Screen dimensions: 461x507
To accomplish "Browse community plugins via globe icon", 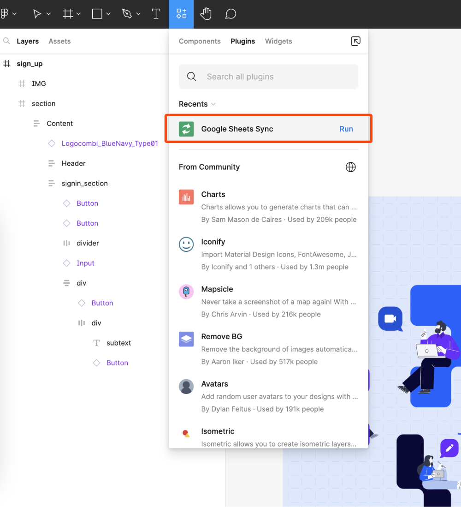I will [x=350, y=167].
